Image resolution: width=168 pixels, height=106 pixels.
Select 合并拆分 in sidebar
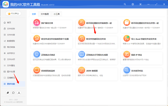(13, 53)
